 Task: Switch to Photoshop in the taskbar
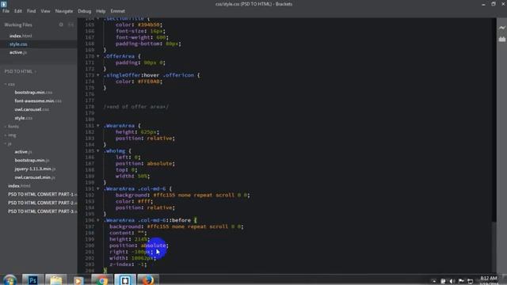[32, 279]
